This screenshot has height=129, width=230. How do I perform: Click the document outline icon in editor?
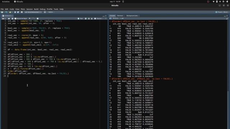tap(106, 19)
